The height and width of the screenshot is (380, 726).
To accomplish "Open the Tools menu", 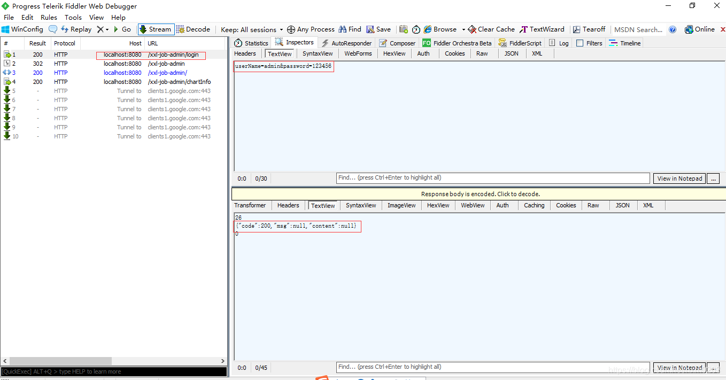I will [x=73, y=17].
